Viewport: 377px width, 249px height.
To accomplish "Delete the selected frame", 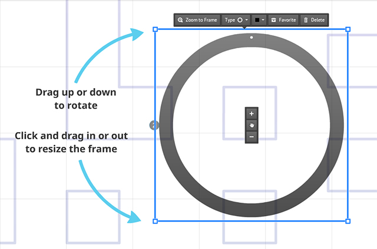I will [x=314, y=20].
